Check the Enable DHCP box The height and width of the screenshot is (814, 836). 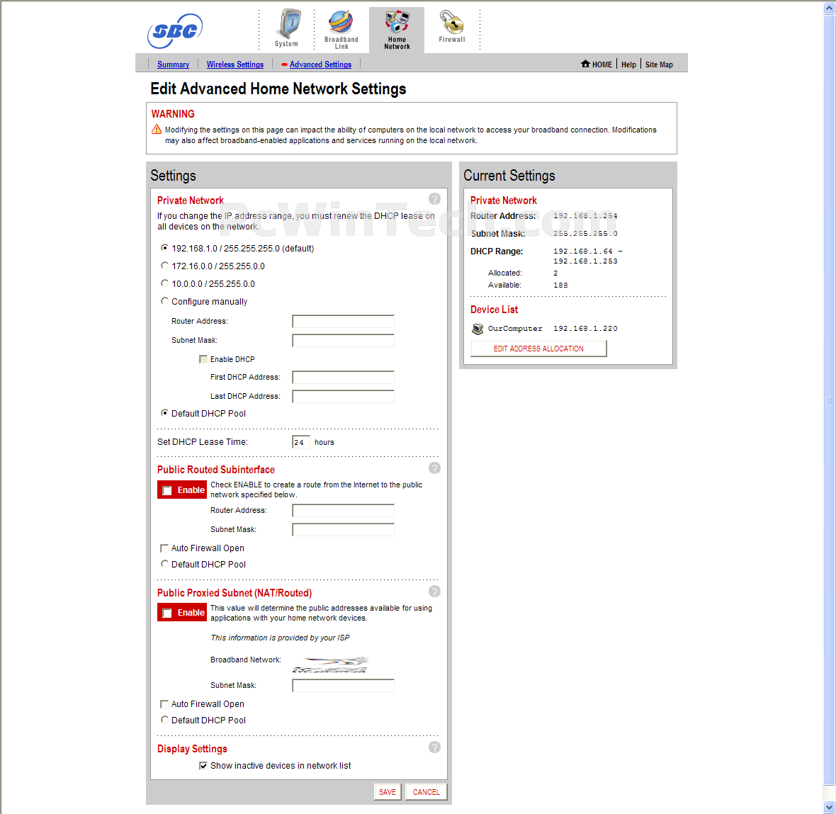(x=203, y=359)
